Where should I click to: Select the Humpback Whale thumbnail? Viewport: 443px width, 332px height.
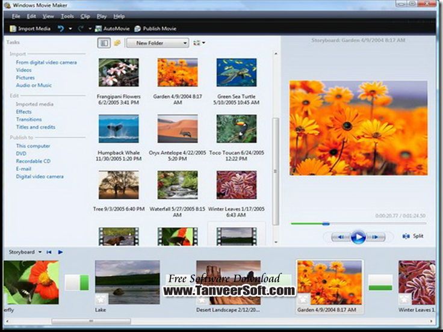tap(119, 129)
